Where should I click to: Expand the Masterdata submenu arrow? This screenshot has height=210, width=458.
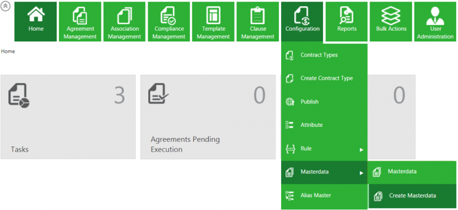click(361, 173)
